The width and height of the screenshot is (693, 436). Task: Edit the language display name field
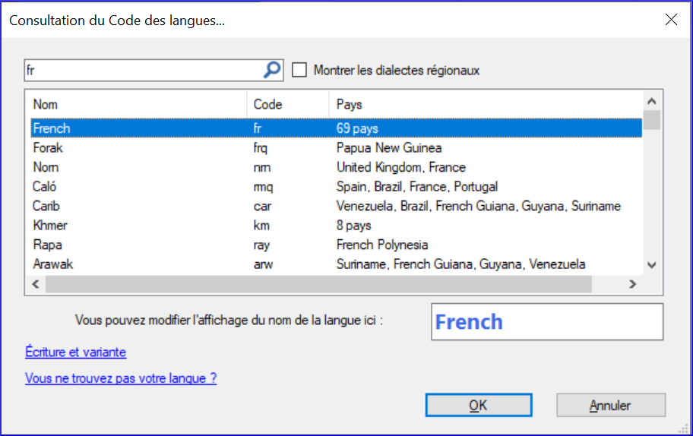(x=546, y=322)
